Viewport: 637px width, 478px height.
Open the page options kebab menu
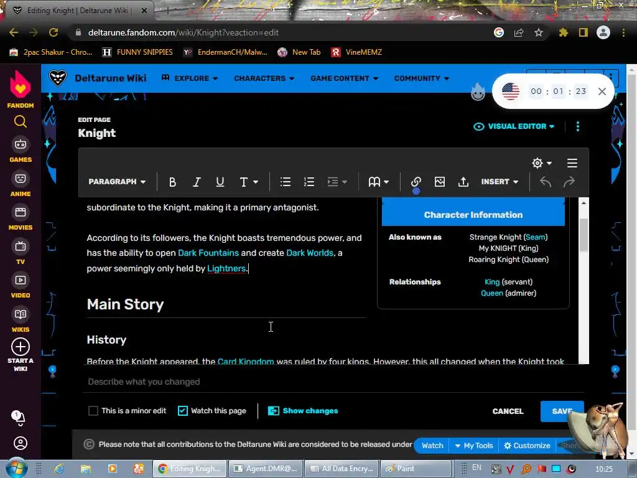coord(578,126)
